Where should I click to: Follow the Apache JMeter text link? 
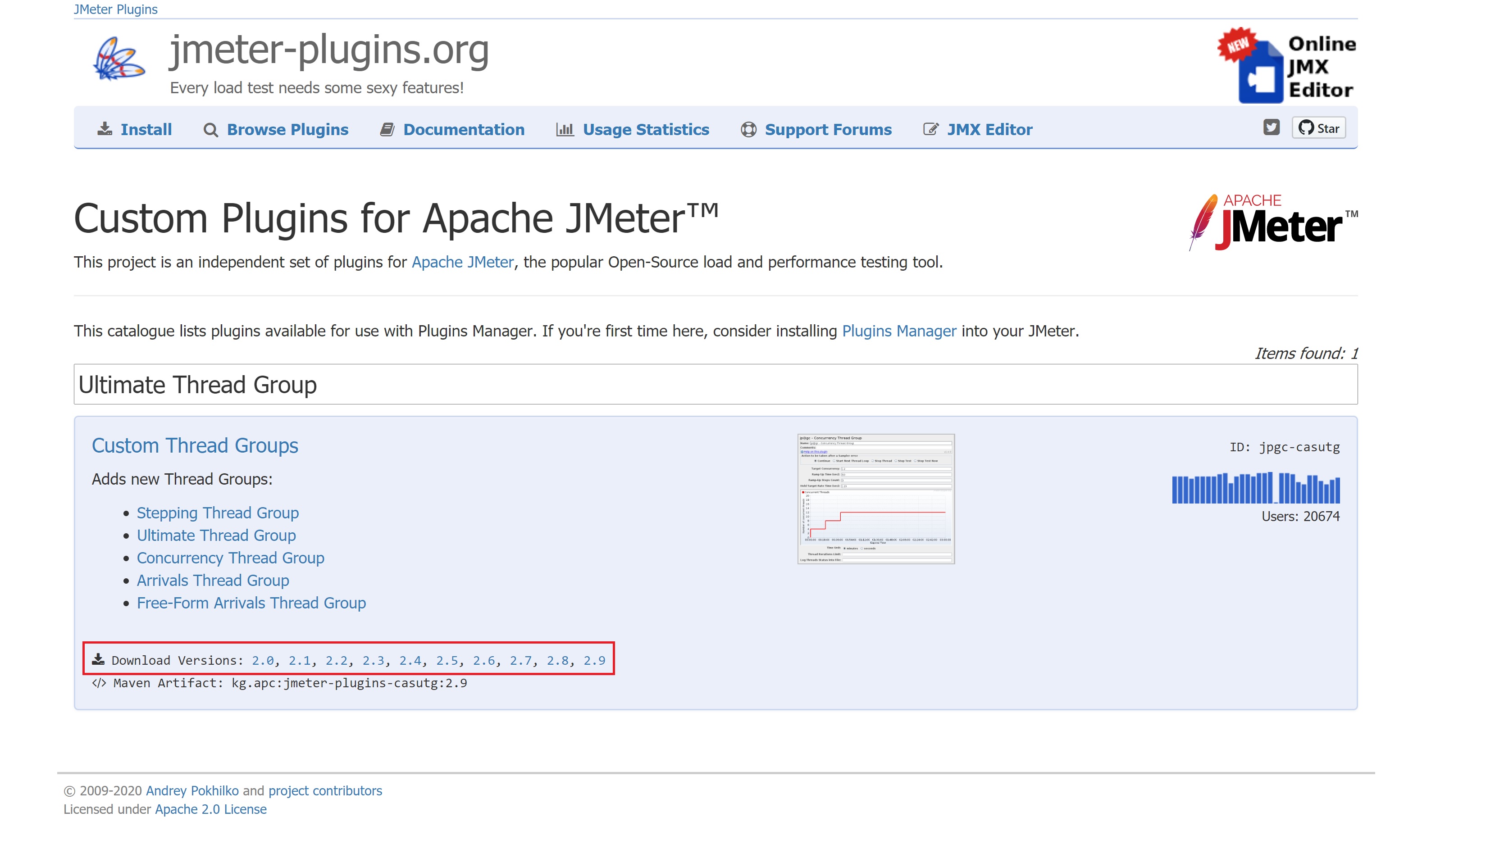[463, 262]
